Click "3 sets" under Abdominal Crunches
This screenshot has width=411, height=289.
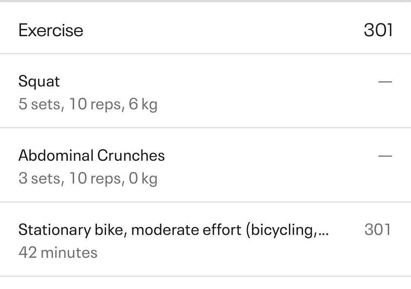coord(40,178)
